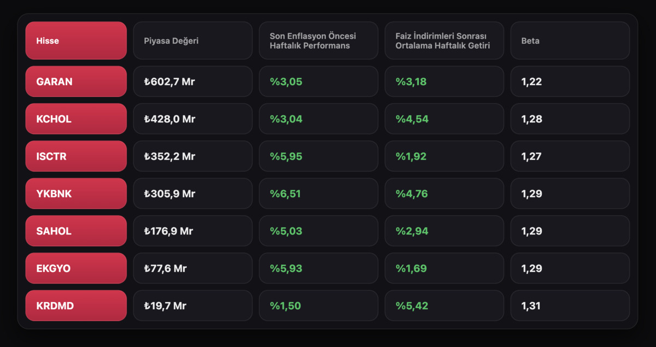Click SAHOL average weekly return %2,94
Viewport: 656px width, 347px height.
click(x=444, y=231)
